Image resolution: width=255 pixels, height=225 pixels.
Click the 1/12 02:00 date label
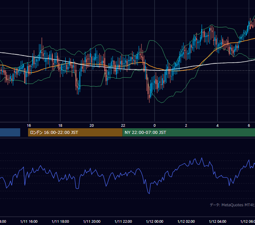(186, 222)
